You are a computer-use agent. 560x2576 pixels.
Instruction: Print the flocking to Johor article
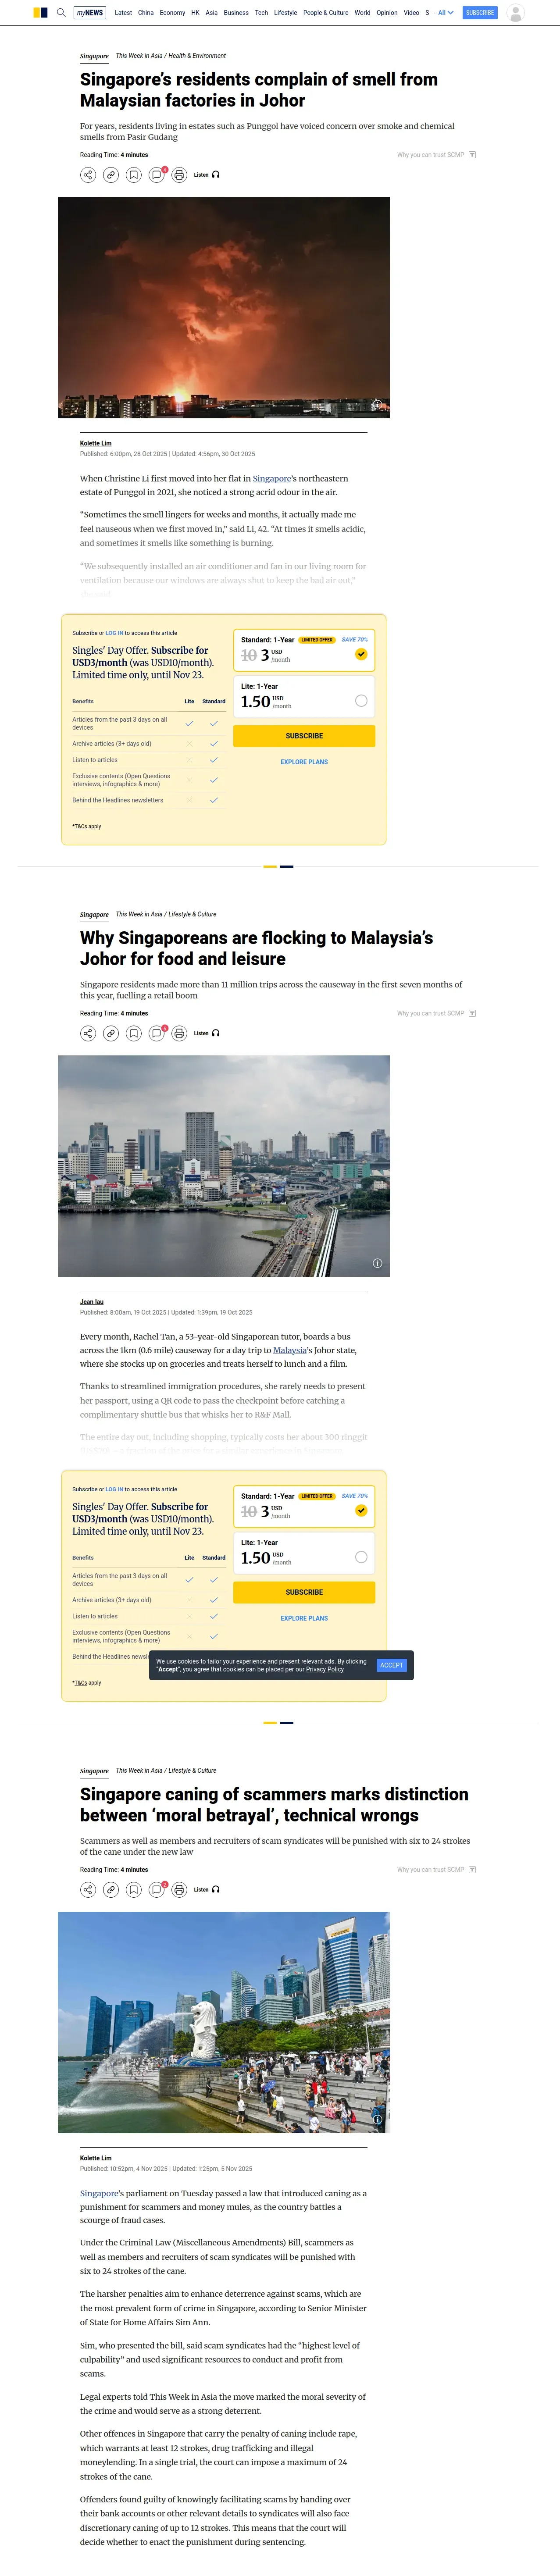click(x=179, y=1033)
